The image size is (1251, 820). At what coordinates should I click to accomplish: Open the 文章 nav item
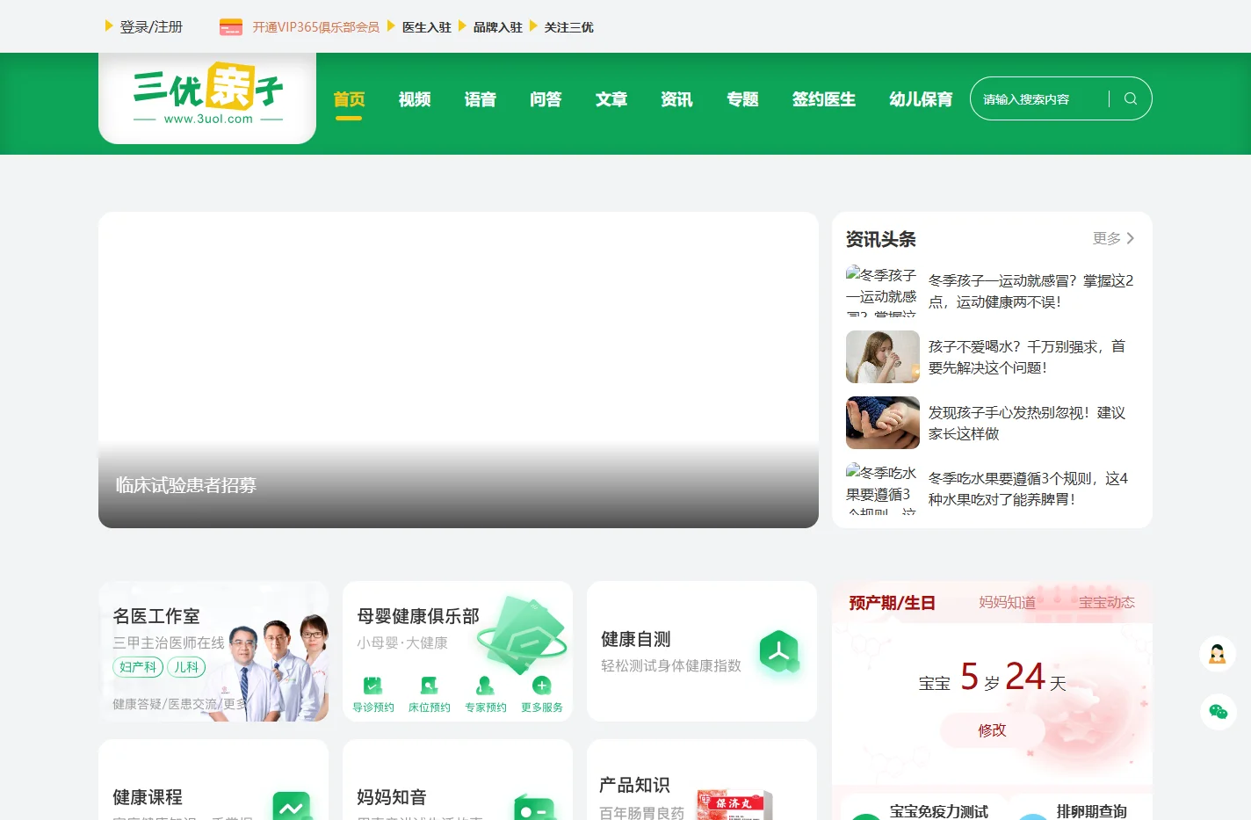point(611,99)
